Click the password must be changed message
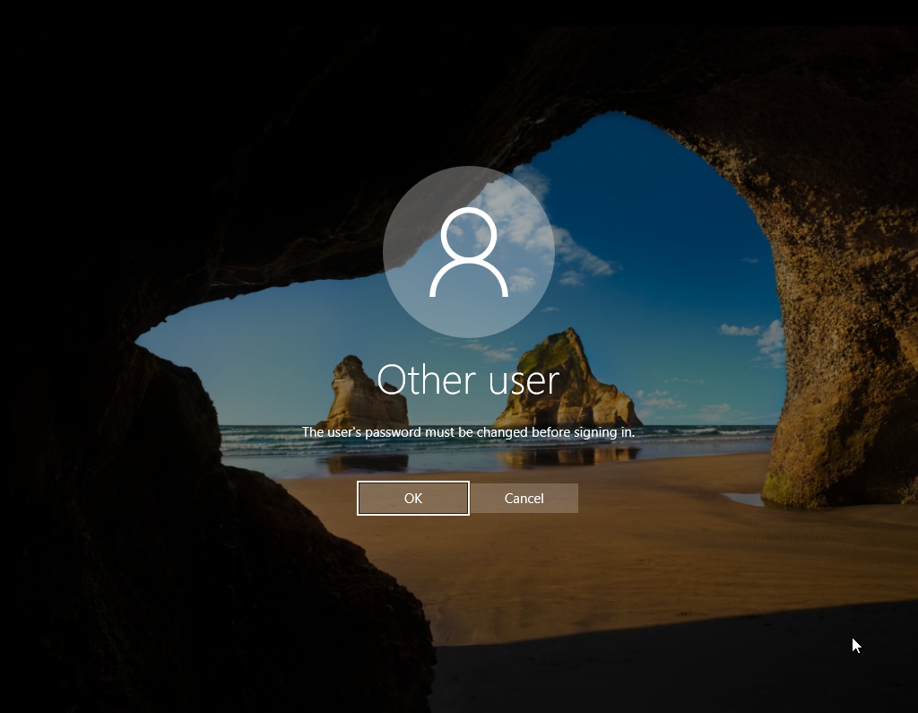 click(468, 432)
